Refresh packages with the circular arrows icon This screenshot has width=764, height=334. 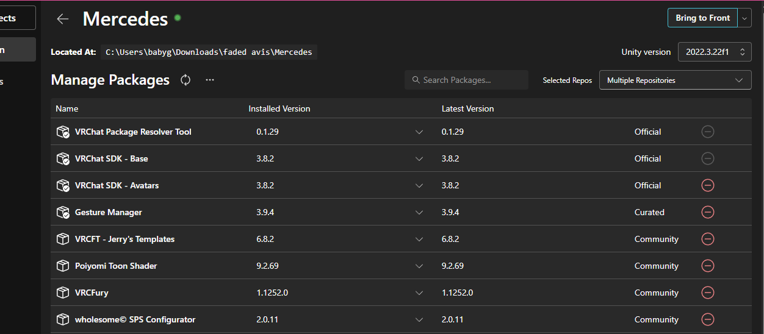click(186, 80)
